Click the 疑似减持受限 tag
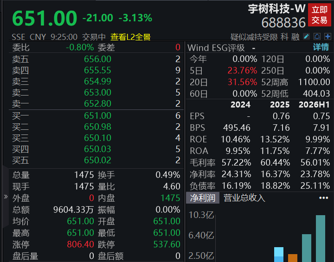The width and height of the screenshot is (334, 262). (254, 37)
